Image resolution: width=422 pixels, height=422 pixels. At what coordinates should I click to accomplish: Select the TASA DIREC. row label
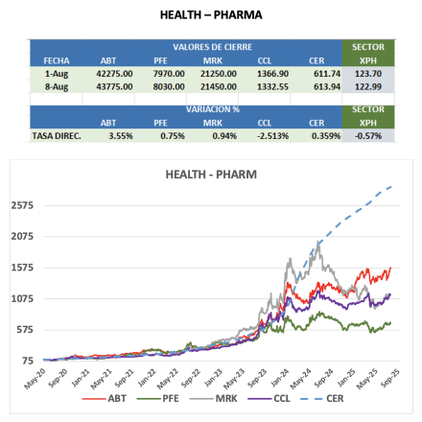click(57, 136)
